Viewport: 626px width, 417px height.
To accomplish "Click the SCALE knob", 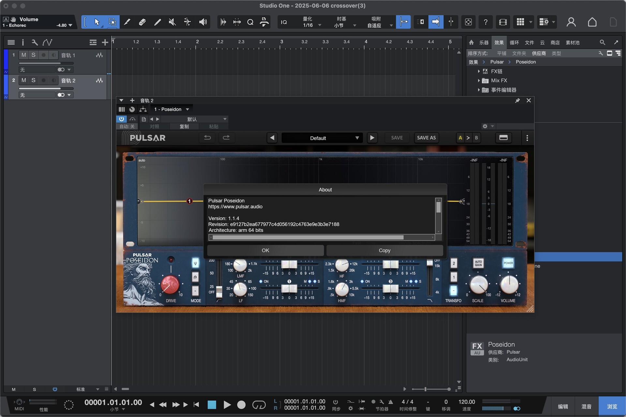I will 478,284.
